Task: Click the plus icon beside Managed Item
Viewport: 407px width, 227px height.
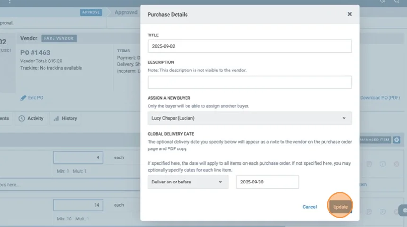Action: [x=397, y=140]
